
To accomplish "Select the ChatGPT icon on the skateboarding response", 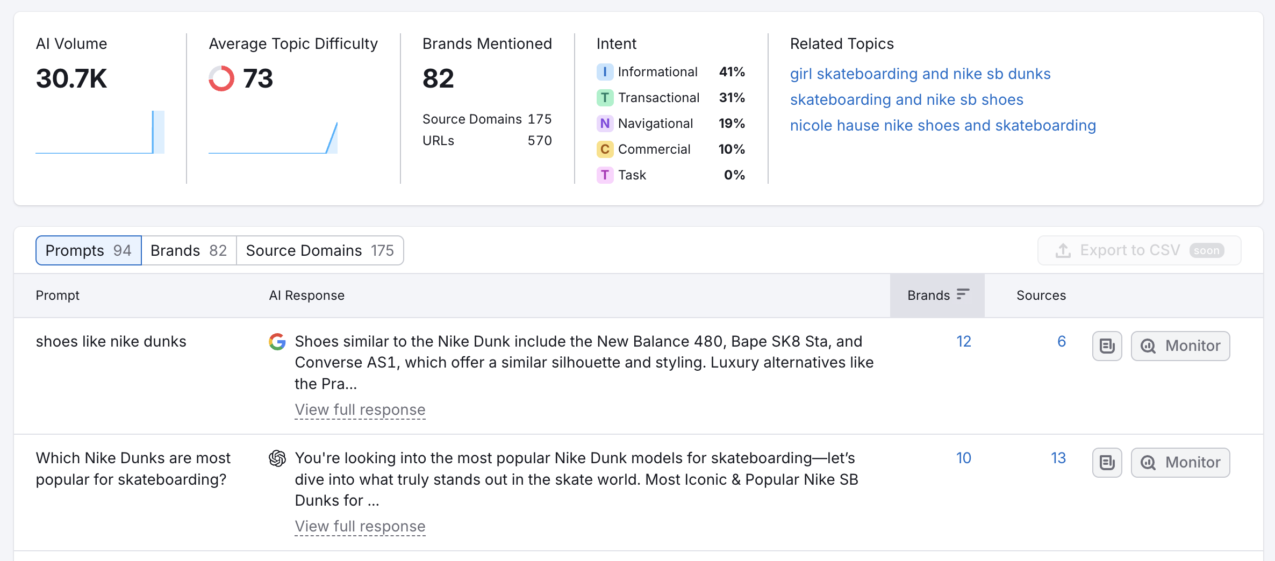I will point(277,458).
